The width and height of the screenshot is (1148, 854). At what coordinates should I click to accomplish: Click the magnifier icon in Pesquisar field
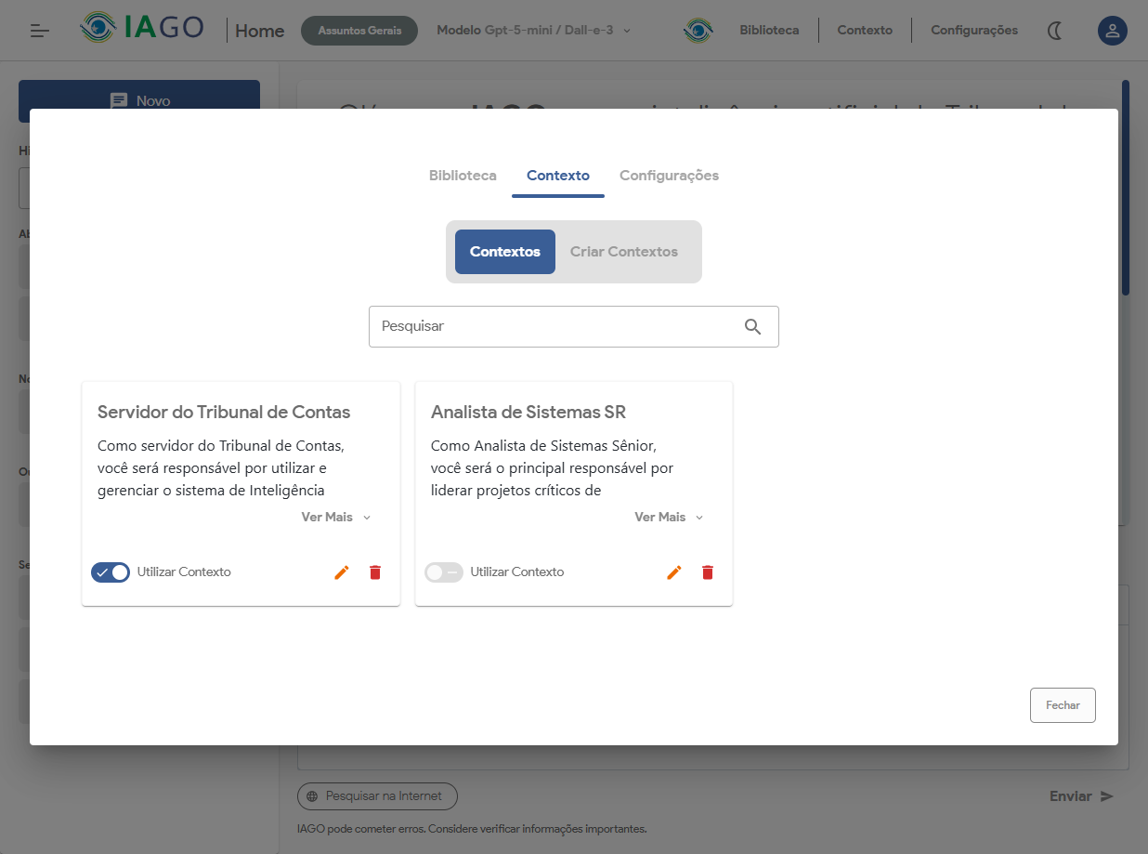pos(752,327)
